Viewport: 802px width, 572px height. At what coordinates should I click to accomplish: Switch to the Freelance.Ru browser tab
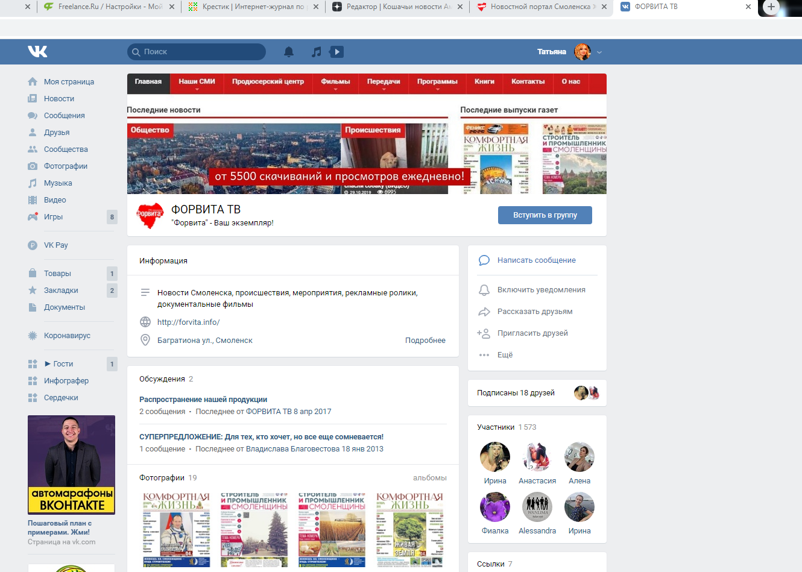[109, 7]
